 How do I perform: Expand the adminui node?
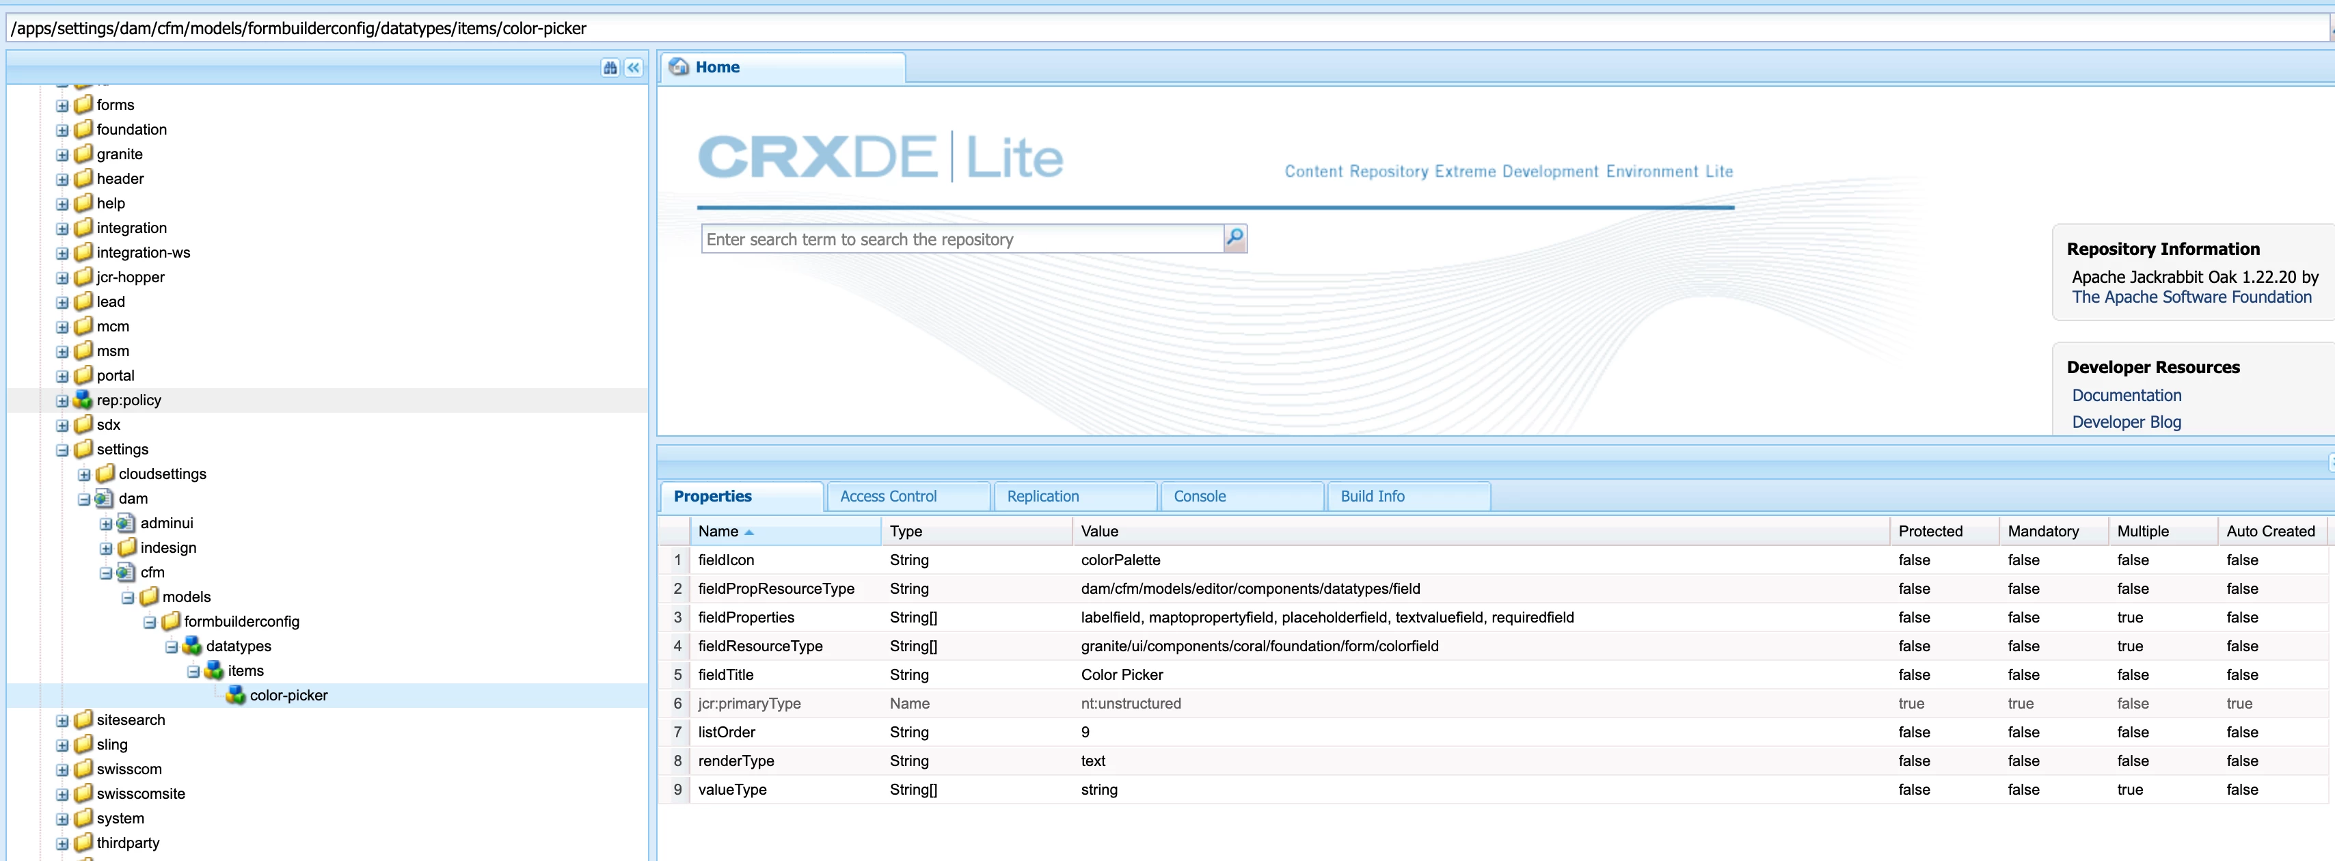(x=106, y=524)
